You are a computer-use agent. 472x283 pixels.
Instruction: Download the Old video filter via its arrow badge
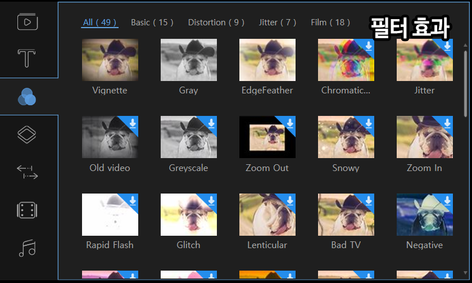[133, 123]
